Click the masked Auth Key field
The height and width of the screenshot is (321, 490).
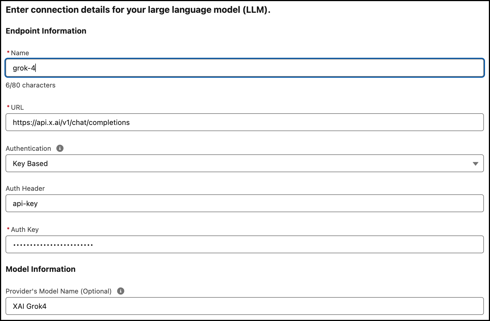(x=245, y=244)
